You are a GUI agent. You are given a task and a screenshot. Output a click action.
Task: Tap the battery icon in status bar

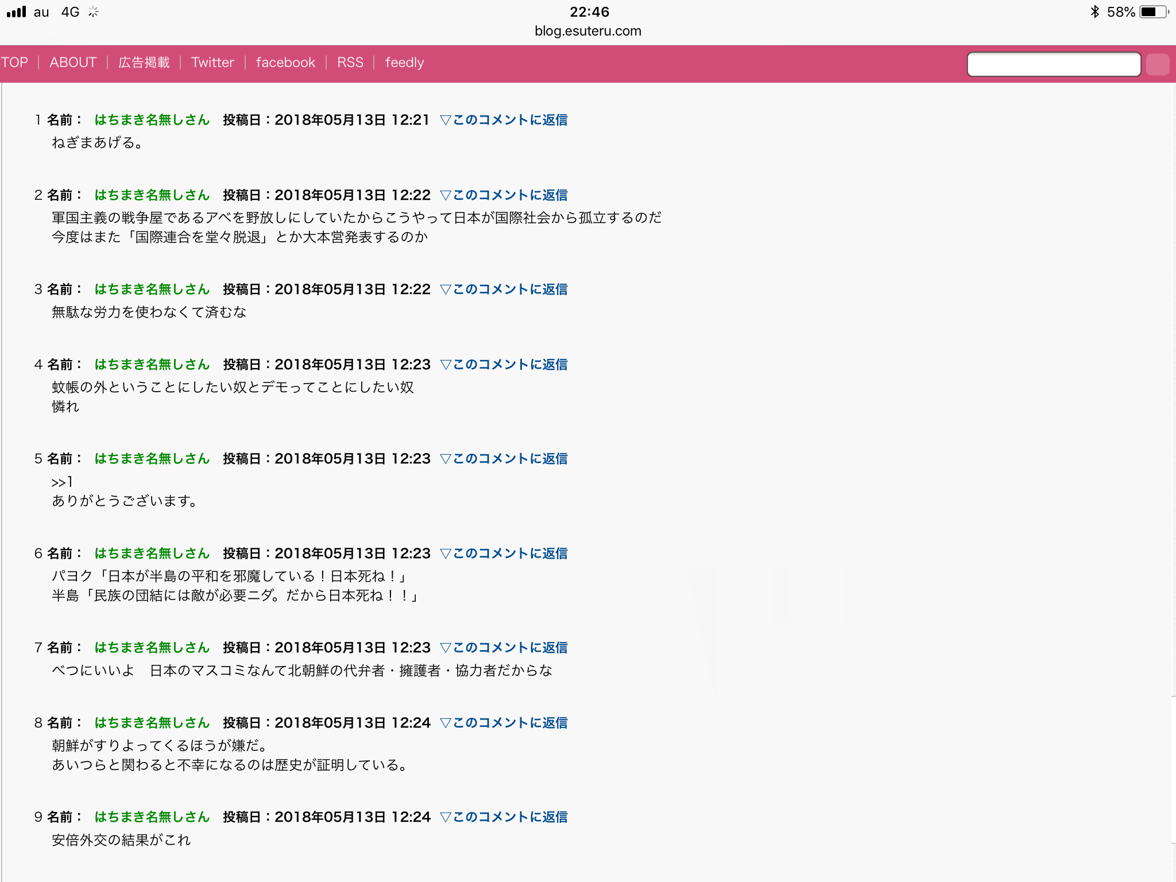pos(1154,12)
